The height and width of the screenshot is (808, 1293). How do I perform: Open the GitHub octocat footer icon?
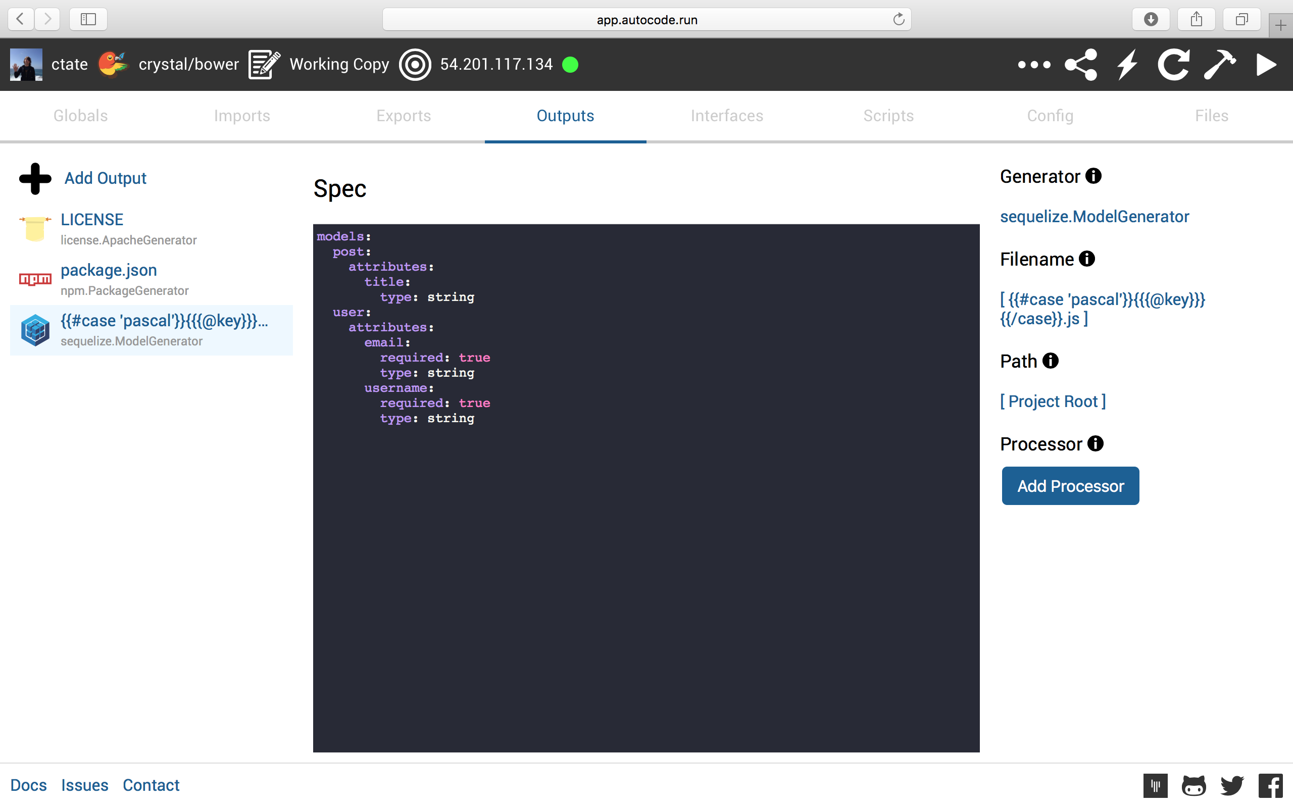[x=1193, y=785]
